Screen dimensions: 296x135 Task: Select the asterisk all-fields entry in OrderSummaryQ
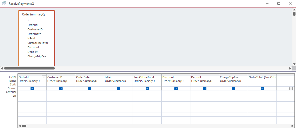[x=28, y=20]
